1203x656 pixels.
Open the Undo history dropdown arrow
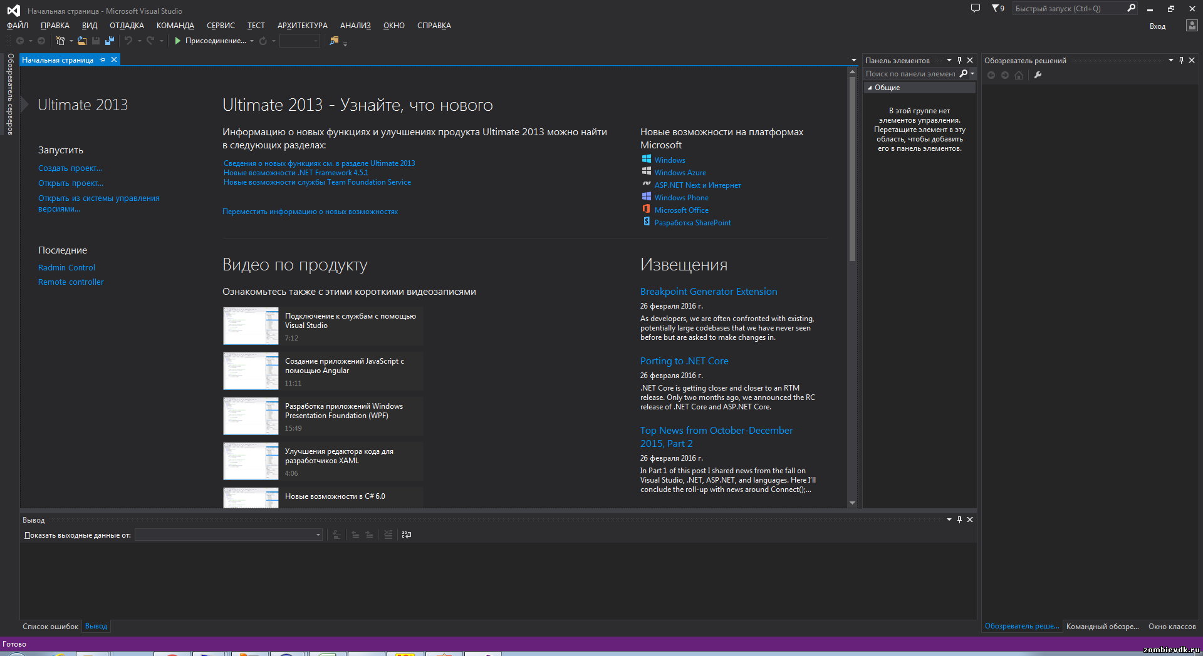coord(139,41)
